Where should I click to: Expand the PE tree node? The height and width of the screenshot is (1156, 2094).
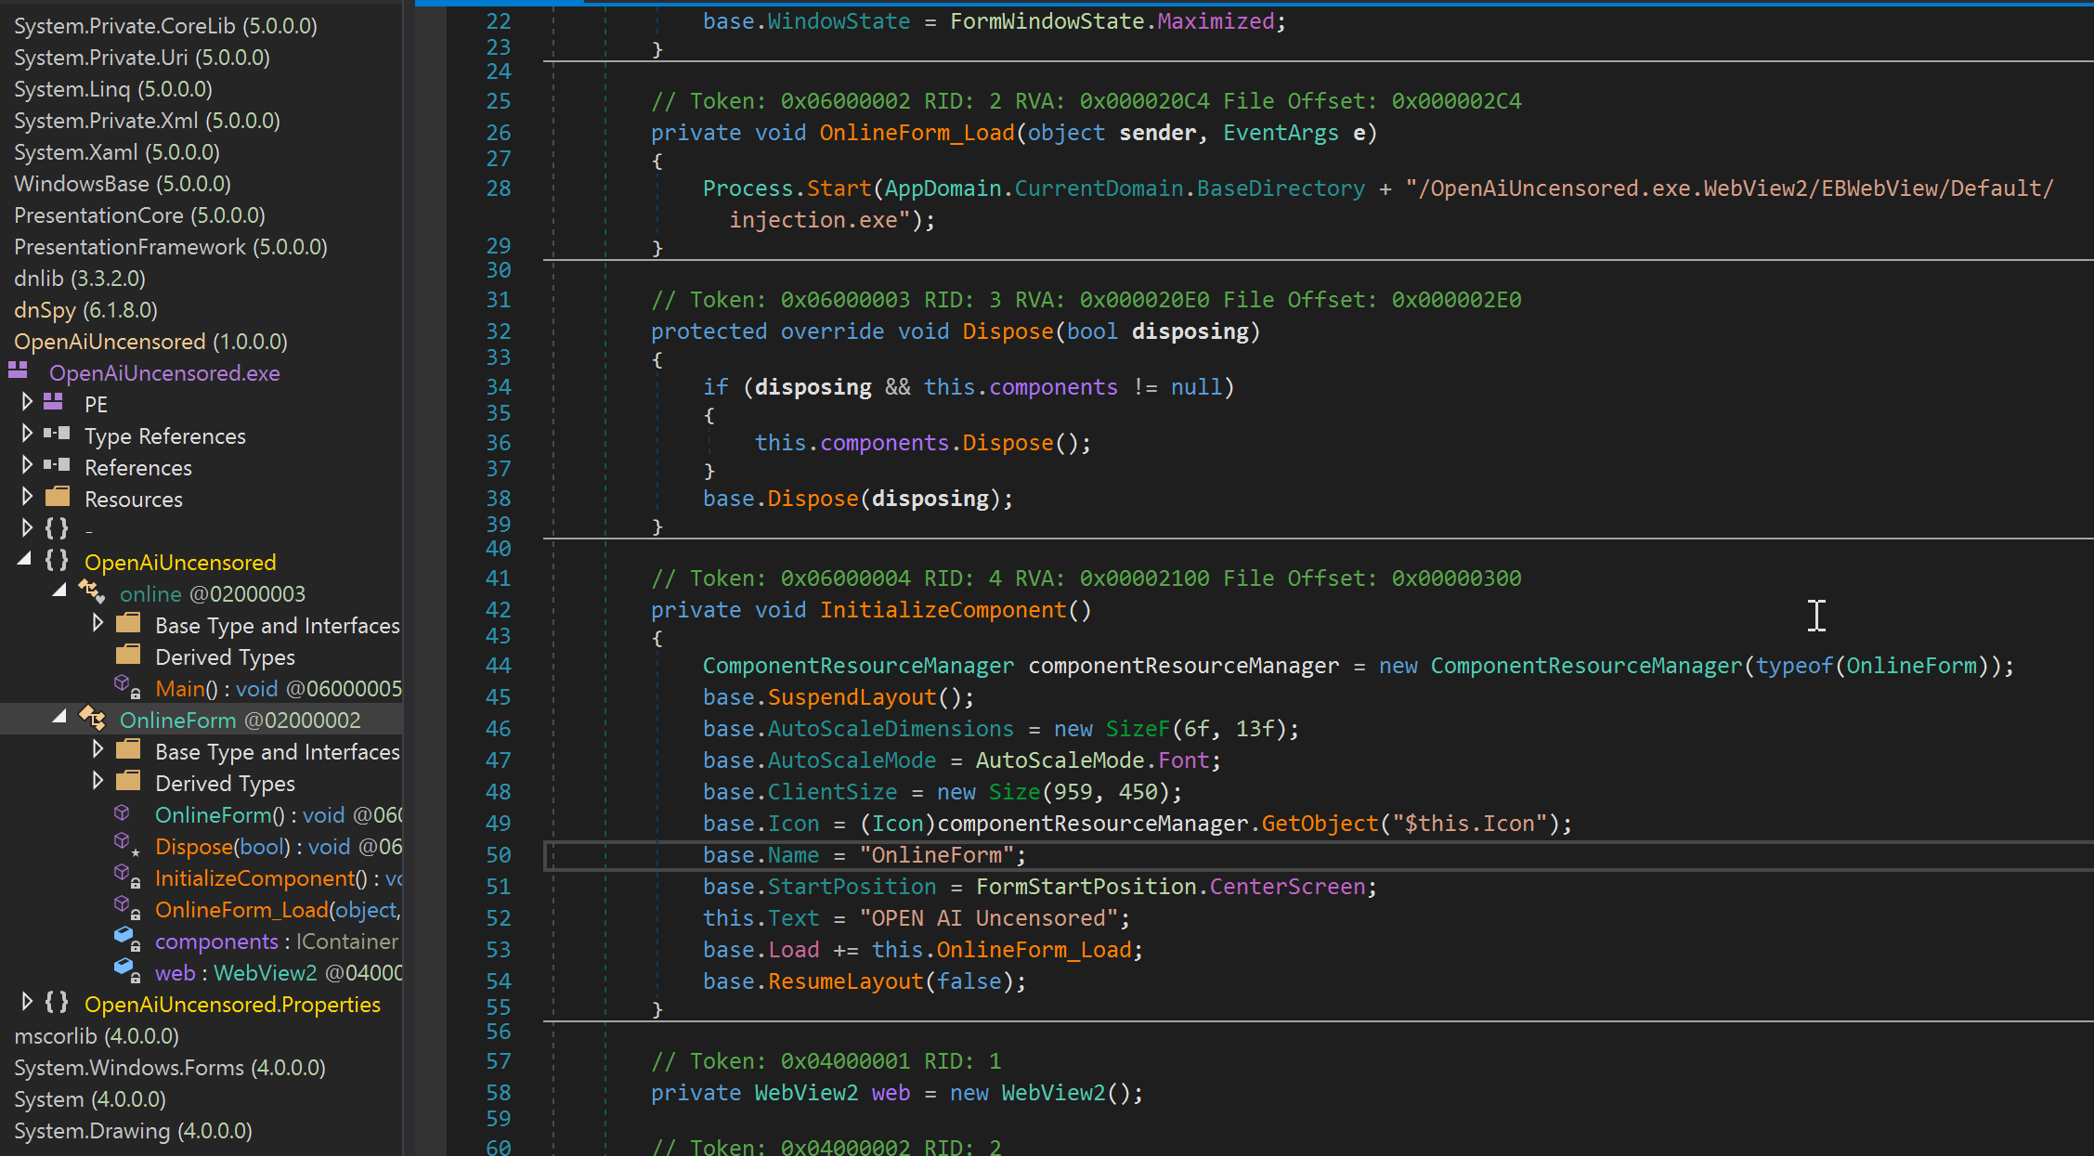[x=27, y=402]
